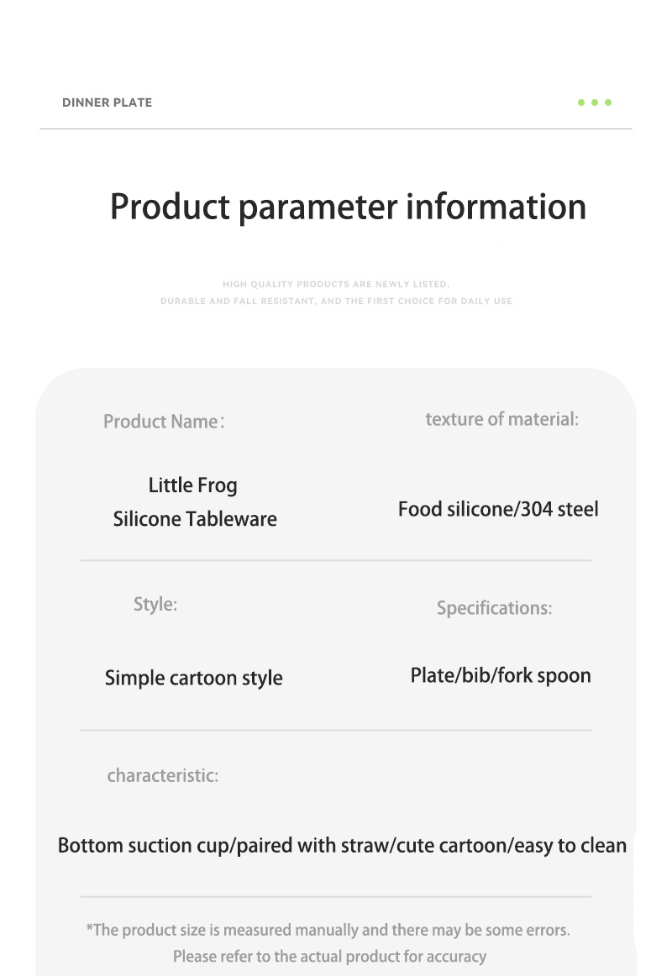The height and width of the screenshot is (976, 672).
Task: Select the Plate/bib/fork spoon value
Action: [x=501, y=675]
